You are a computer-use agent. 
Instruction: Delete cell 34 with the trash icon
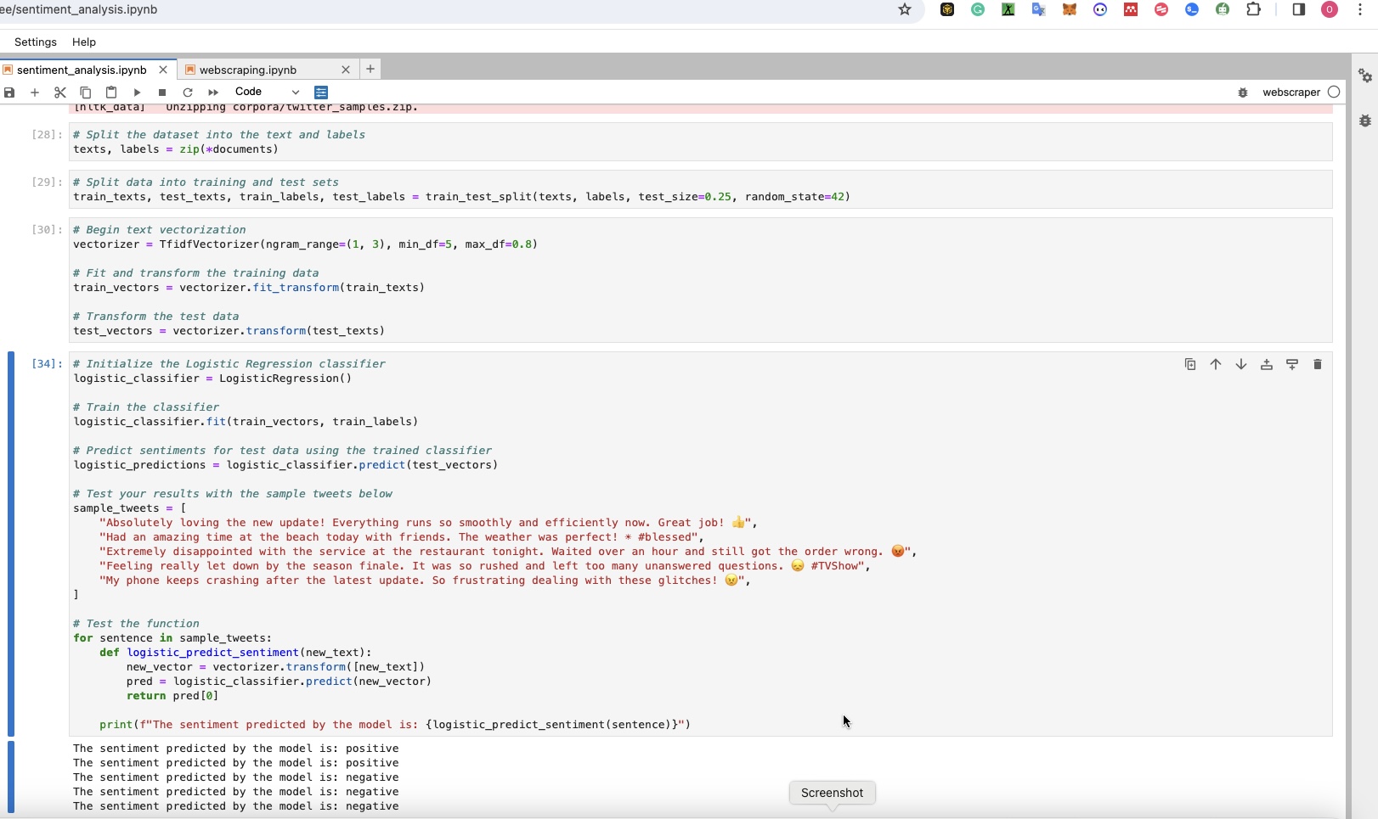click(x=1318, y=364)
